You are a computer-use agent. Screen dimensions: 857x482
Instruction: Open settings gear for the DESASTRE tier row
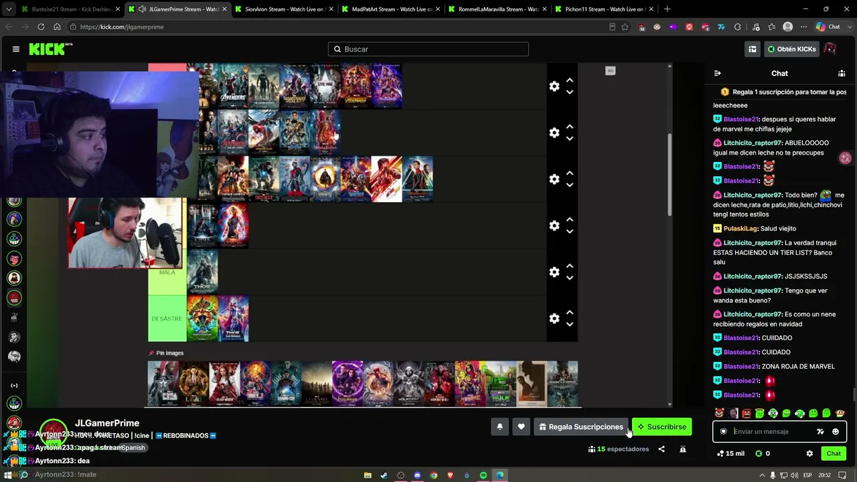pyautogui.click(x=554, y=319)
